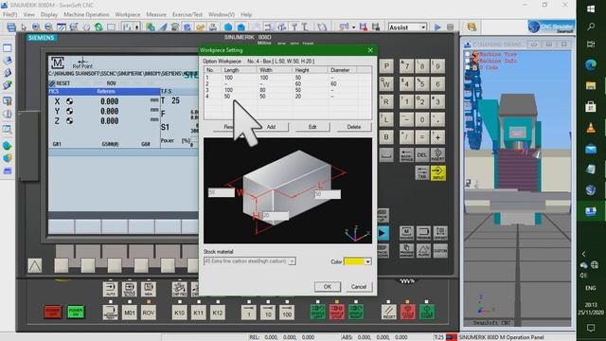Click the Edit workpiece button
Screen dimensions: 606x341
[x=312, y=127]
